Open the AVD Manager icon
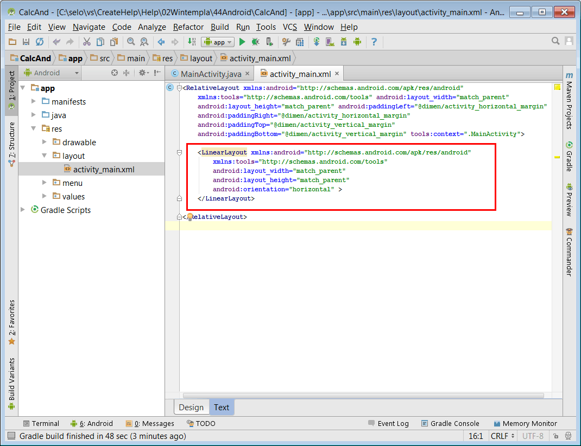Image resolution: width=581 pixels, height=446 pixels. pyautogui.click(x=330, y=42)
